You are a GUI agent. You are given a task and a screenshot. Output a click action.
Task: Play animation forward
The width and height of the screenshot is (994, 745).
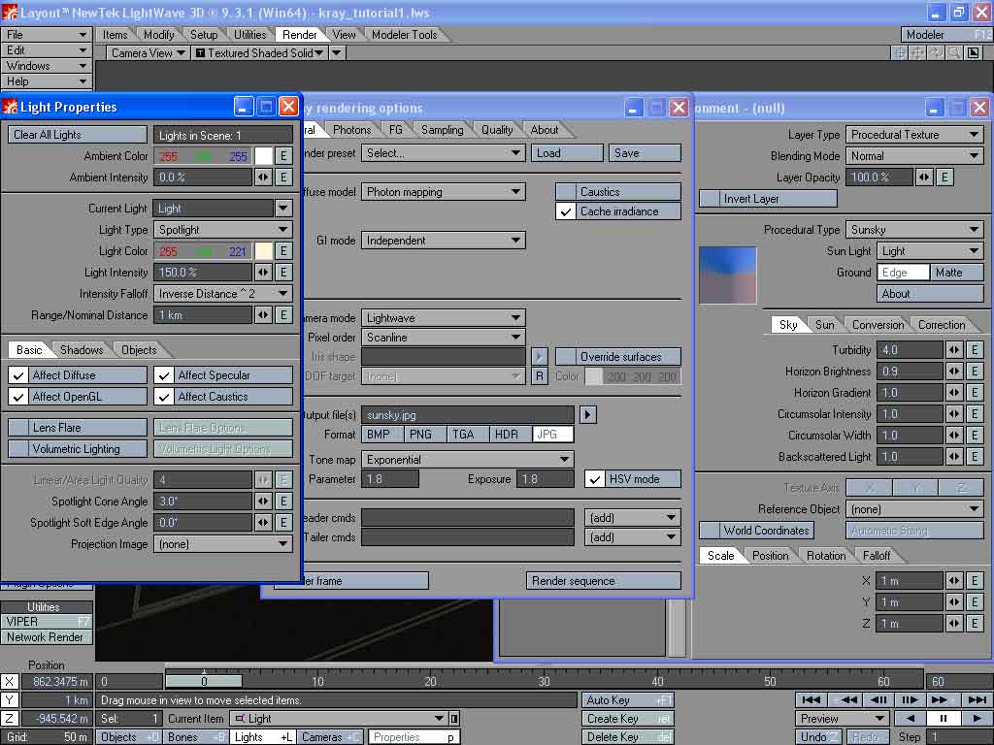977,719
